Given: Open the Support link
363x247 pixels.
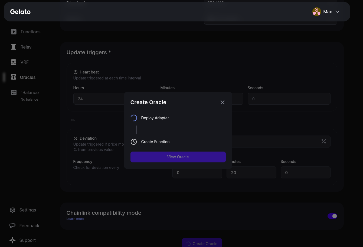Looking at the screenshot, I should click(28, 240).
